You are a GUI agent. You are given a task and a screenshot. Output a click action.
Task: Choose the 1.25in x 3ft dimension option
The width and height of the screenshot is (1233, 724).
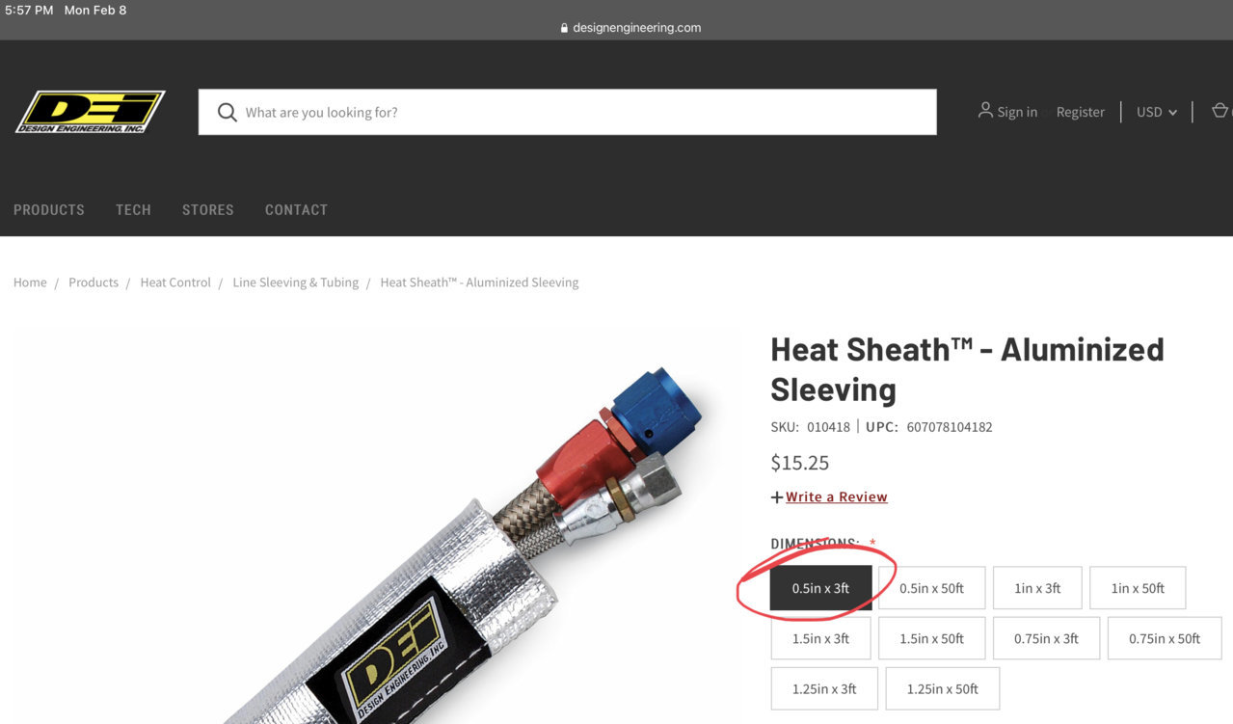824,688
